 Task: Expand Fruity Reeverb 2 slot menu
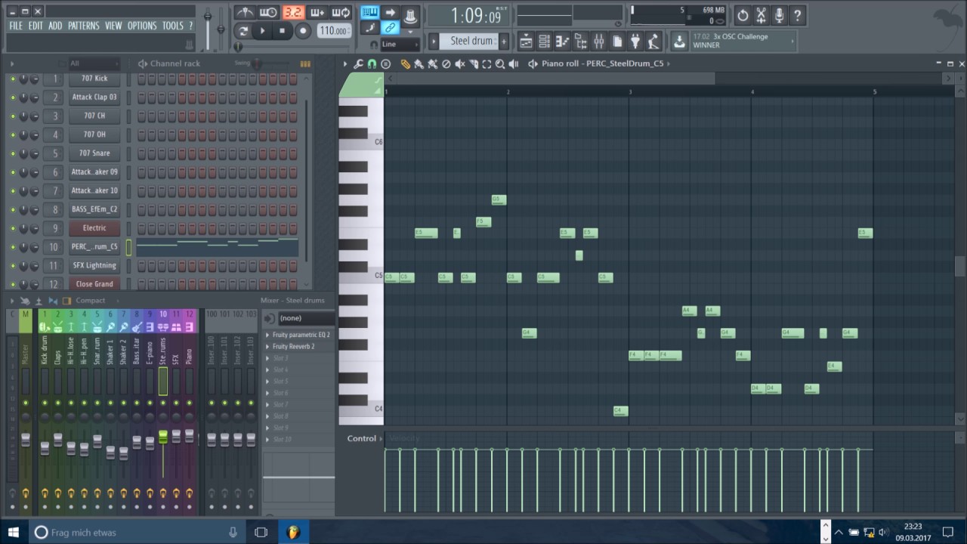pos(267,346)
